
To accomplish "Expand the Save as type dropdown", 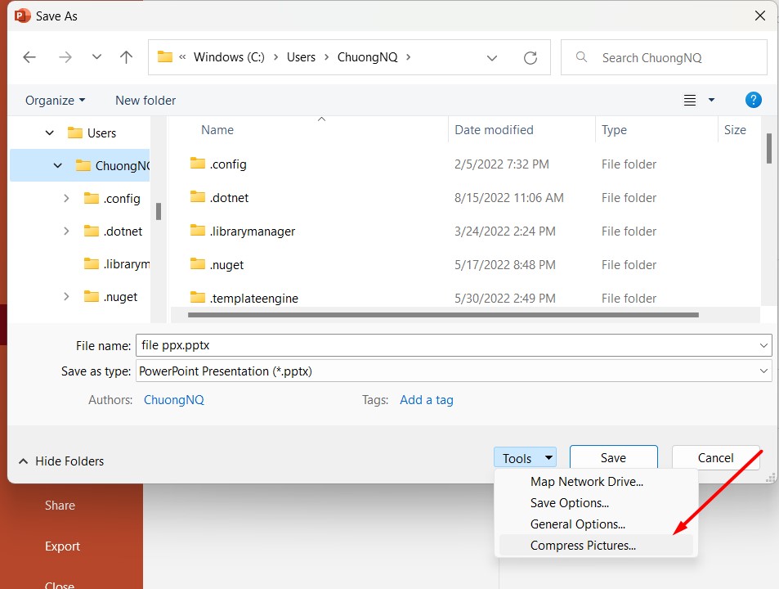I will [763, 371].
